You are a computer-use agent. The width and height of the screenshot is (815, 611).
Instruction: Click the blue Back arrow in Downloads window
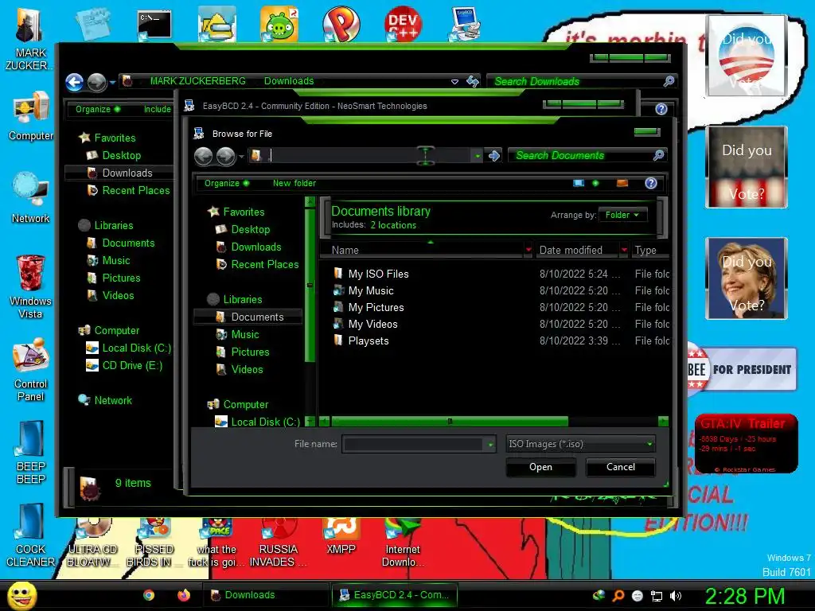(74, 82)
